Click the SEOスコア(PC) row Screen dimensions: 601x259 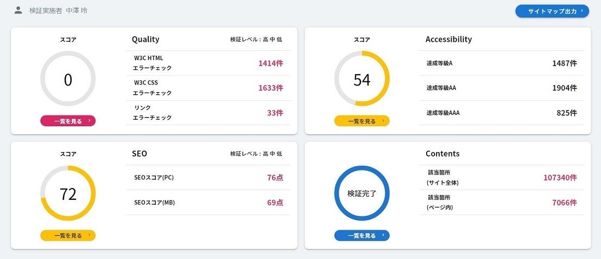(208, 178)
